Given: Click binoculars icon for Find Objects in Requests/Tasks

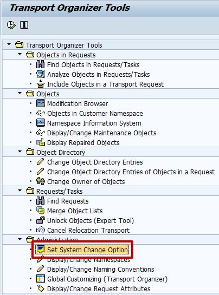Looking at the screenshot, I should pyautogui.click(x=40, y=64).
